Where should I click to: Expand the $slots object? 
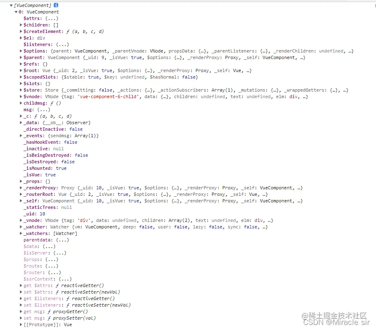[21, 83]
